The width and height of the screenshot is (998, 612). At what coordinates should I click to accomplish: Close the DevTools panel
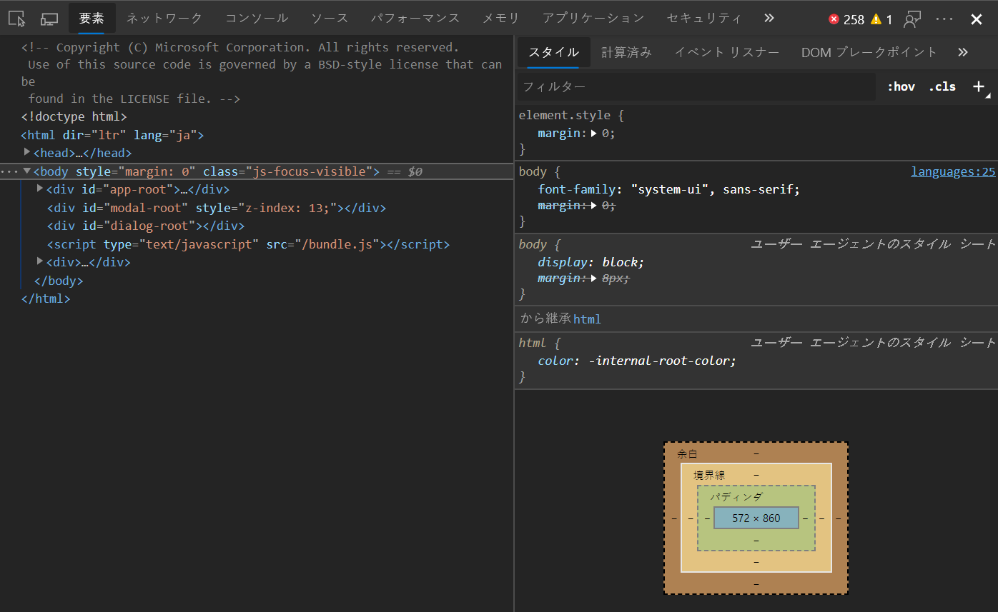point(977,19)
